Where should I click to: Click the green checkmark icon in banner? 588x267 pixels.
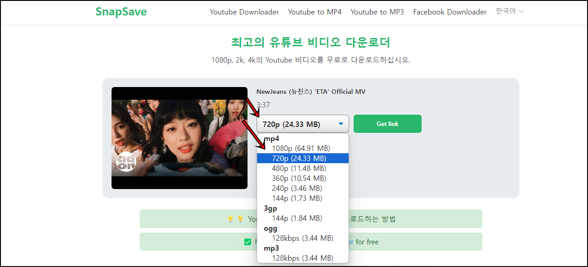tap(248, 242)
